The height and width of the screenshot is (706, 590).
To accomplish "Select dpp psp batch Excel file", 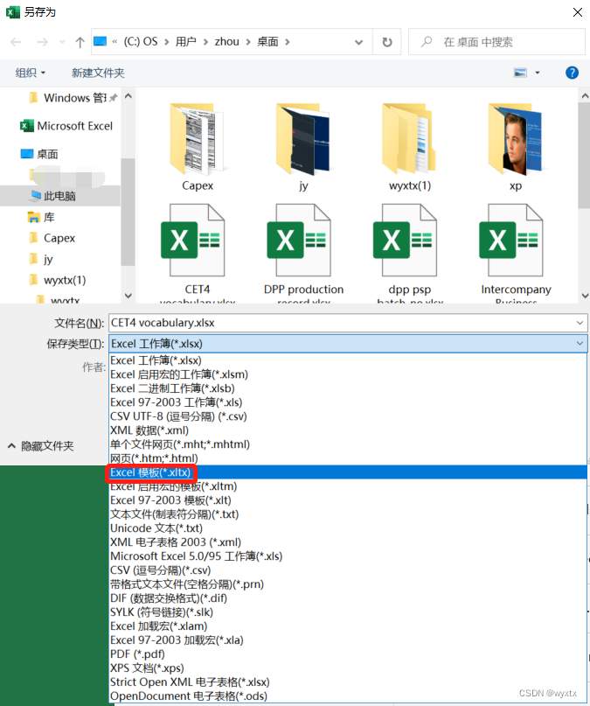I will (410, 253).
